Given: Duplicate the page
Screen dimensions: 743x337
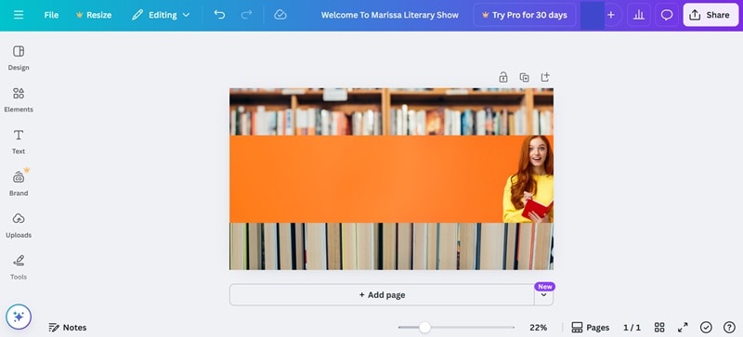Looking at the screenshot, I should 524,77.
